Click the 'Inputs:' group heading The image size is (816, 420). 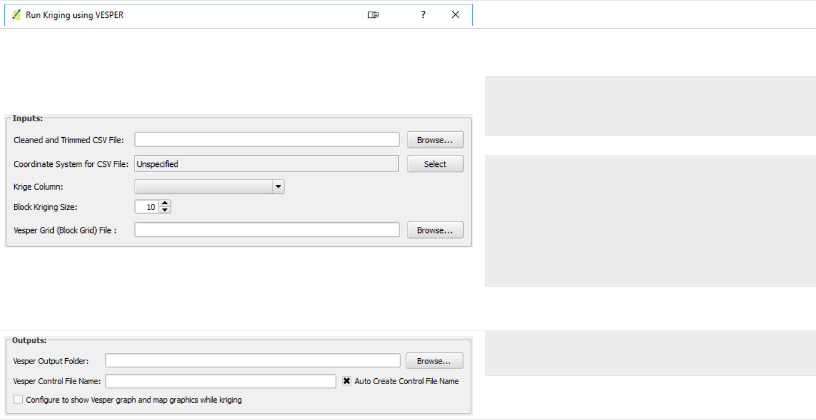coord(28,118)
